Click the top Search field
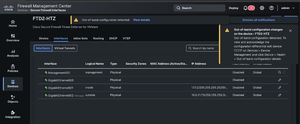 [199, 8]
